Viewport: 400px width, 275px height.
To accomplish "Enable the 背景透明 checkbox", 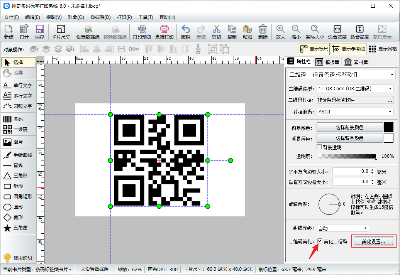I will 319,147.
